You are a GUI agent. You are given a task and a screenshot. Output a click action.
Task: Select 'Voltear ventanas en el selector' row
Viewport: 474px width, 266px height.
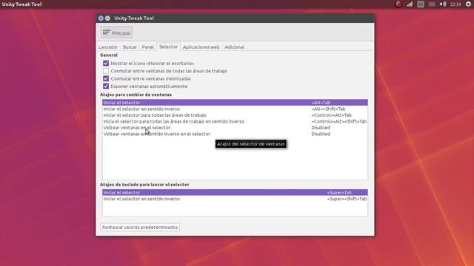(x=235, y=128)
